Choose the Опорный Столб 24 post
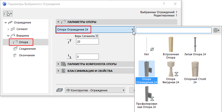This screenshot has width=222, height=112. [x=195, y=72]
